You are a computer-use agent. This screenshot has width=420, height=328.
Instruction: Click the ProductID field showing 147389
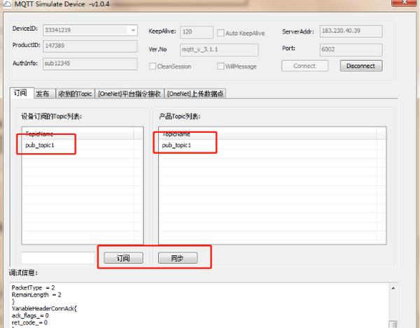click(x=90, y=46)
